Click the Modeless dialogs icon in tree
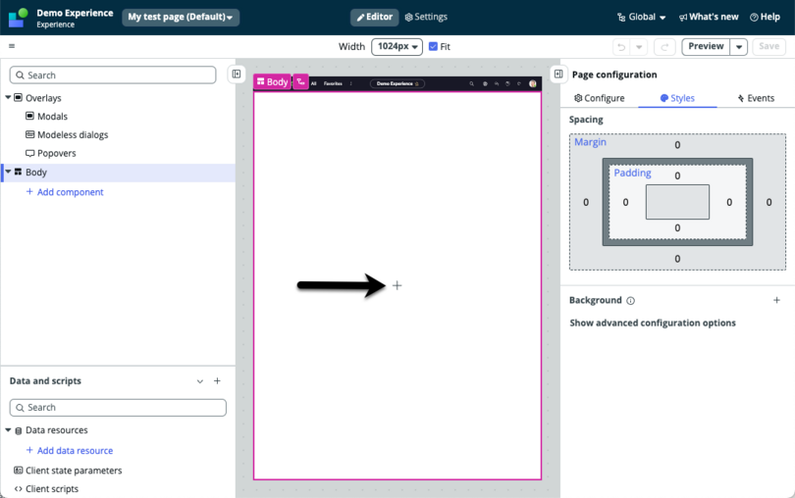795x498 pixels. click(x=29, y=134)
